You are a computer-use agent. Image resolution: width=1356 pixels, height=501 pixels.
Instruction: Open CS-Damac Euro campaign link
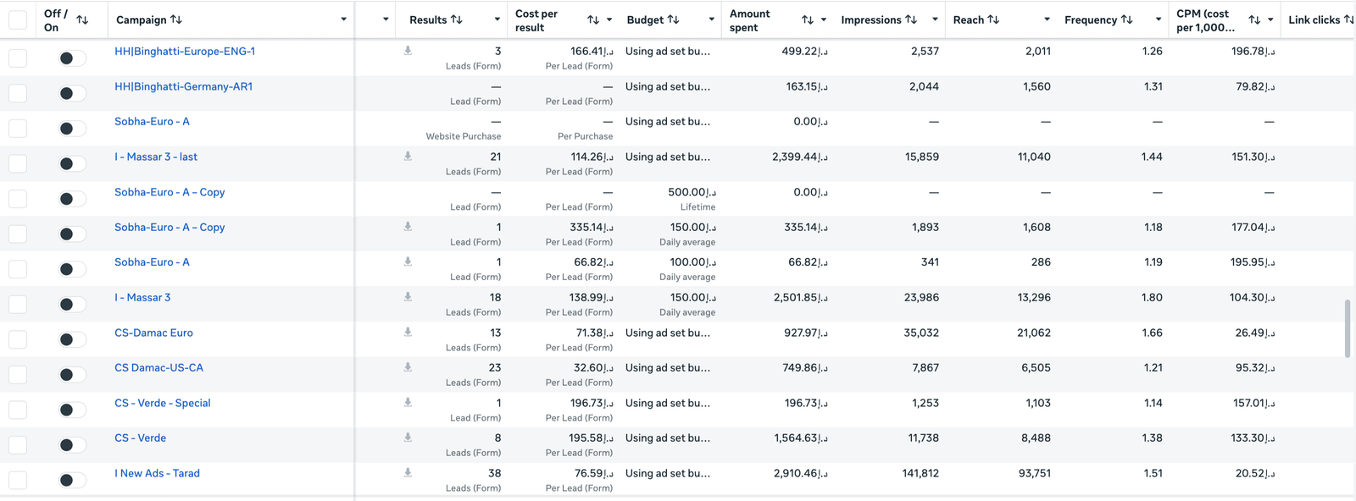(x=153, y=333)
